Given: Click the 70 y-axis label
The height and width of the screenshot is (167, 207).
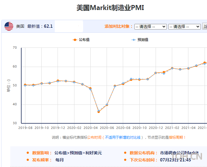Looking at the screenshot, I should (x=15, y=48).
